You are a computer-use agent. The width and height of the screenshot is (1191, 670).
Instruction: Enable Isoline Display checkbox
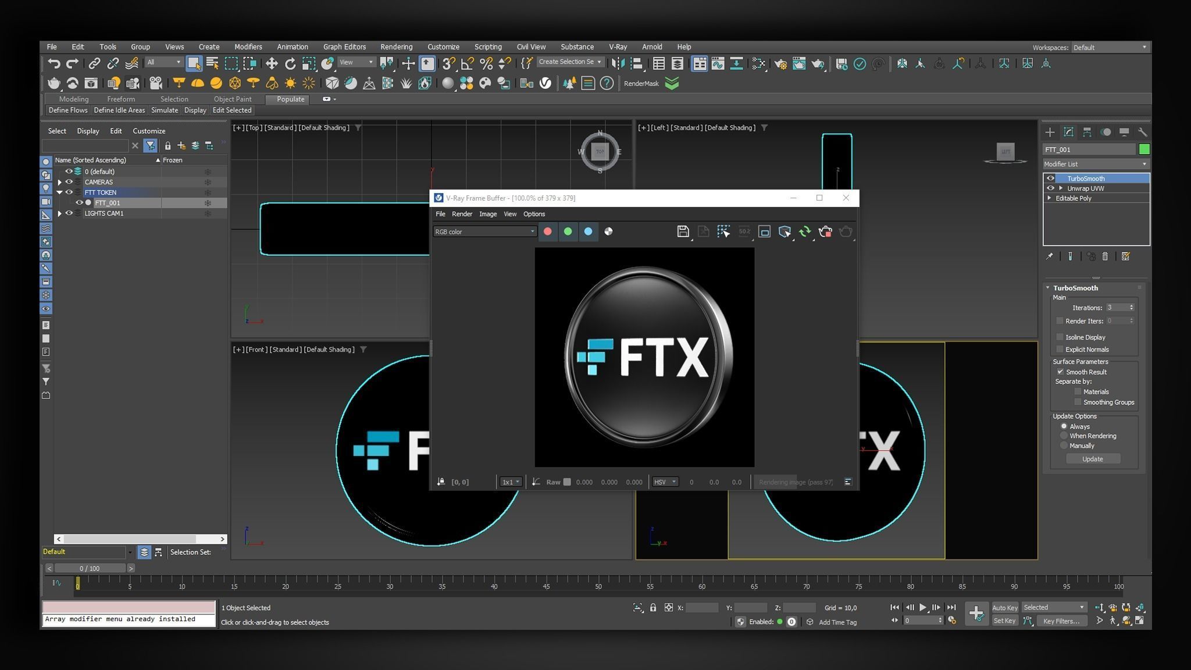click(1060, 337)
